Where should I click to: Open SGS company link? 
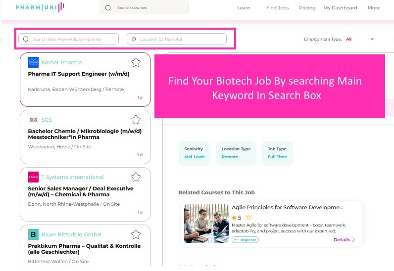(x=47, y=120)
